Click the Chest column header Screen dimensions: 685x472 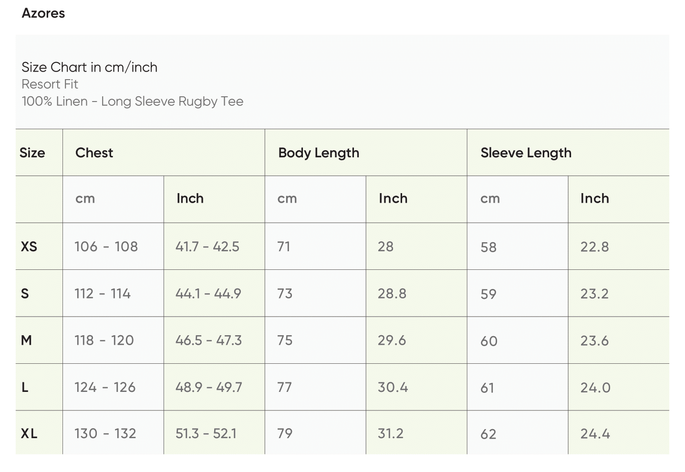(x=94, y=153)
